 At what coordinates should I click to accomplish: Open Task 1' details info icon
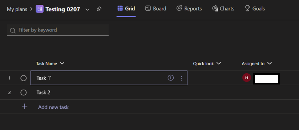171,78
